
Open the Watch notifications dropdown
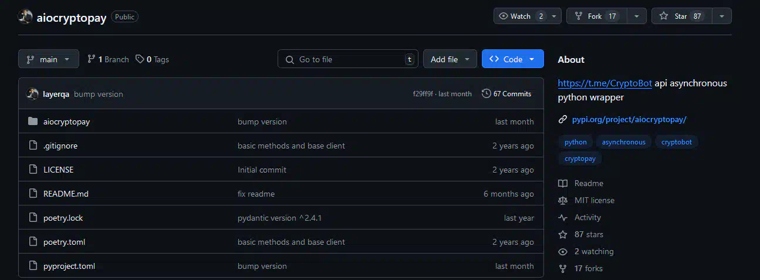coord(528,16)
